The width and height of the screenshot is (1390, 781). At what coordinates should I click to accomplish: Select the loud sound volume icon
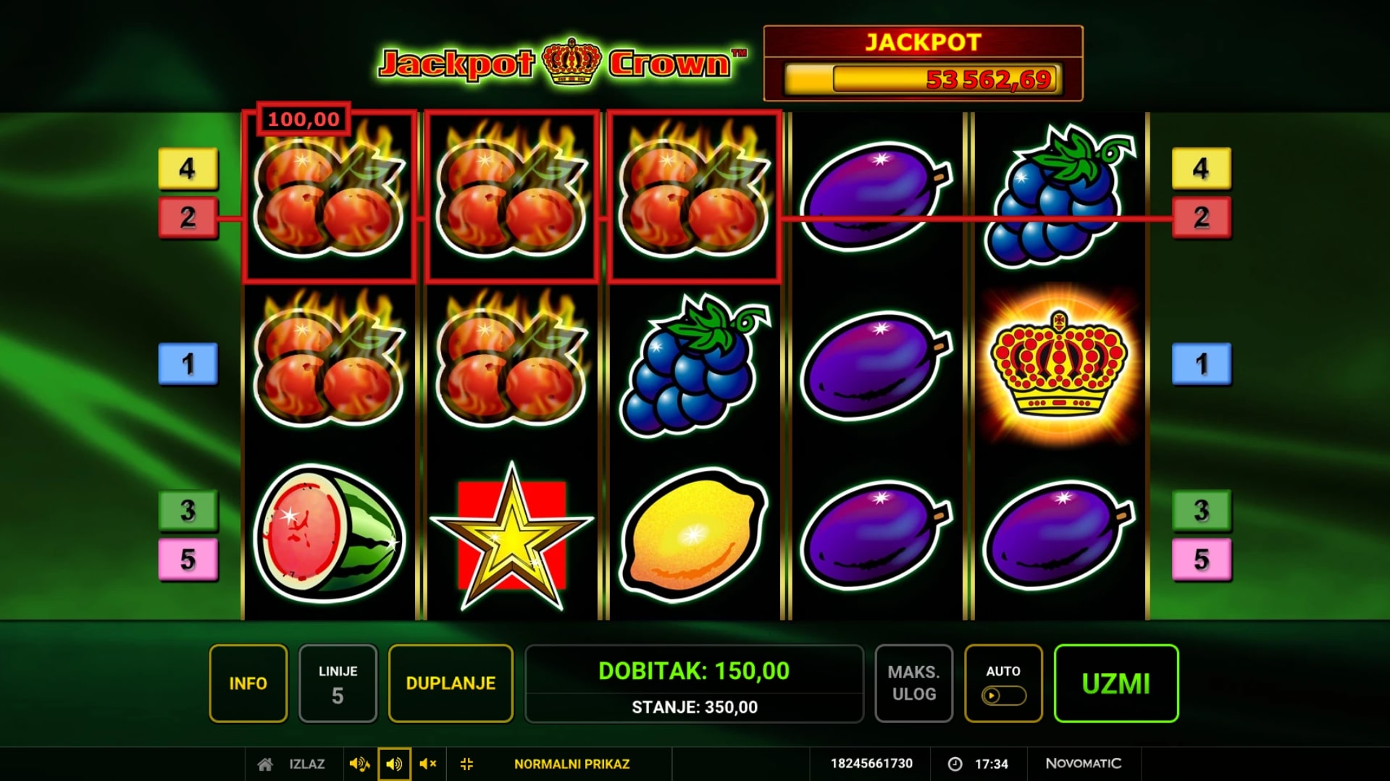click(x=359, y=764)
